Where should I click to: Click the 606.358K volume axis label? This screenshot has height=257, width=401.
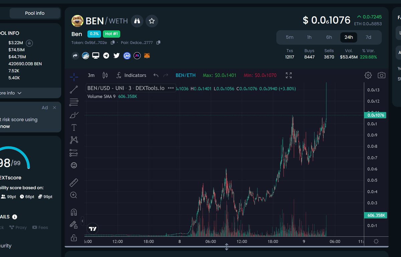coord(375,215)
